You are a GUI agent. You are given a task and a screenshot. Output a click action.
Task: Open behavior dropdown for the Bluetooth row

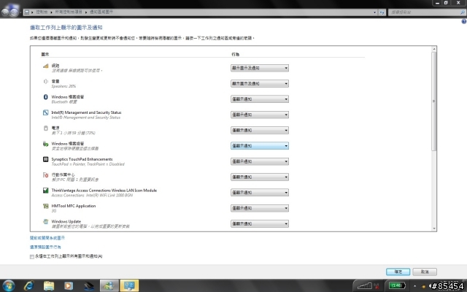[260, 99]
